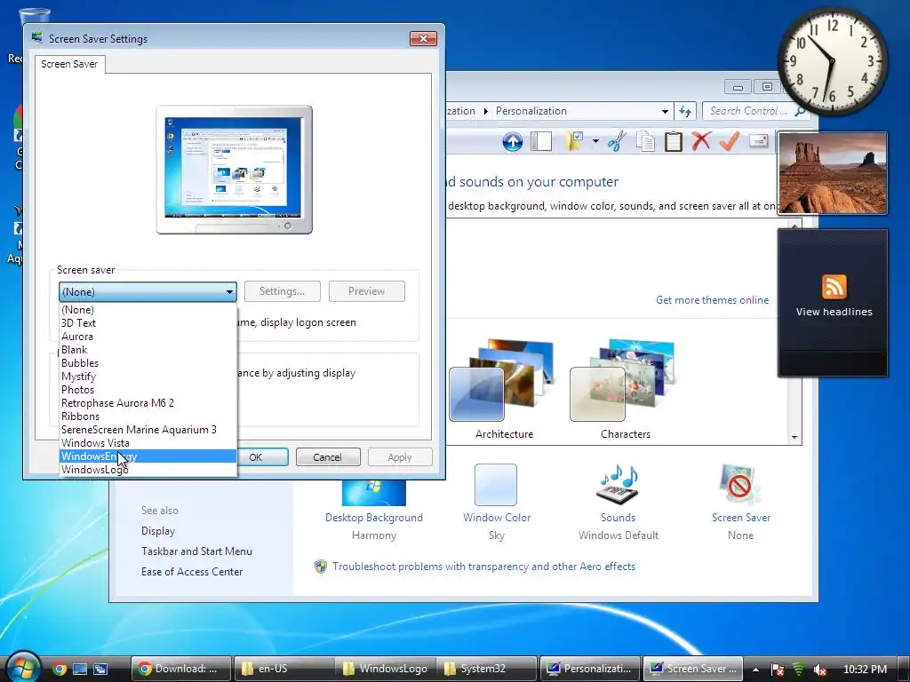Open Display under See also
Viewport: 910px width, 682px height.
pyautogui.click(x=158, y=531)
